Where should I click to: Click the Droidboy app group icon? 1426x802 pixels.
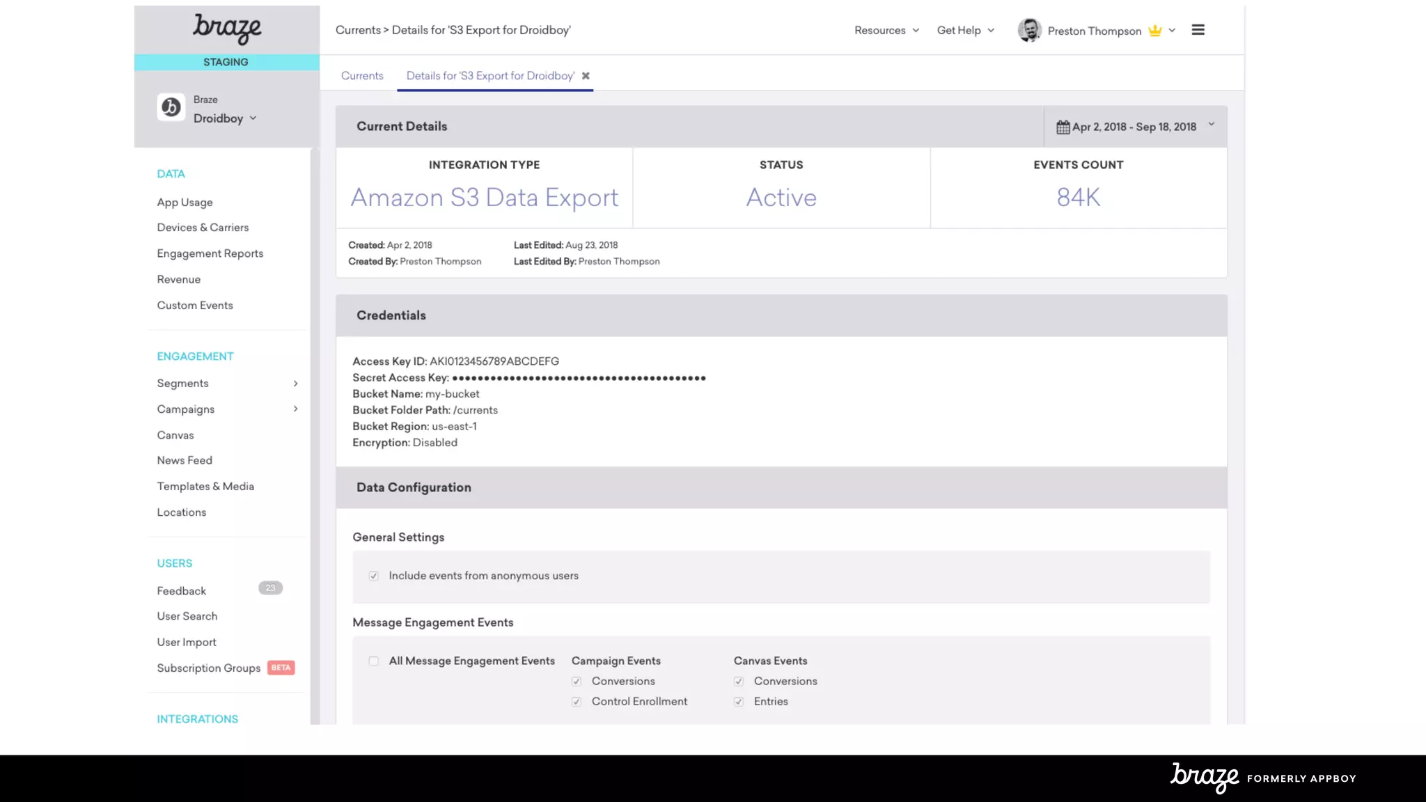[171, 107]
